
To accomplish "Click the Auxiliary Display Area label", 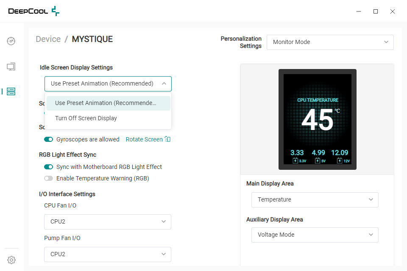I will (x=275, y=220).
